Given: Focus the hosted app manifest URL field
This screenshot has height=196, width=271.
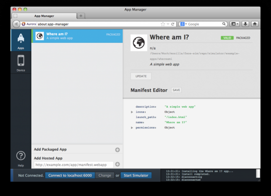Looking at the screenshot, I should tap(74, 165).
